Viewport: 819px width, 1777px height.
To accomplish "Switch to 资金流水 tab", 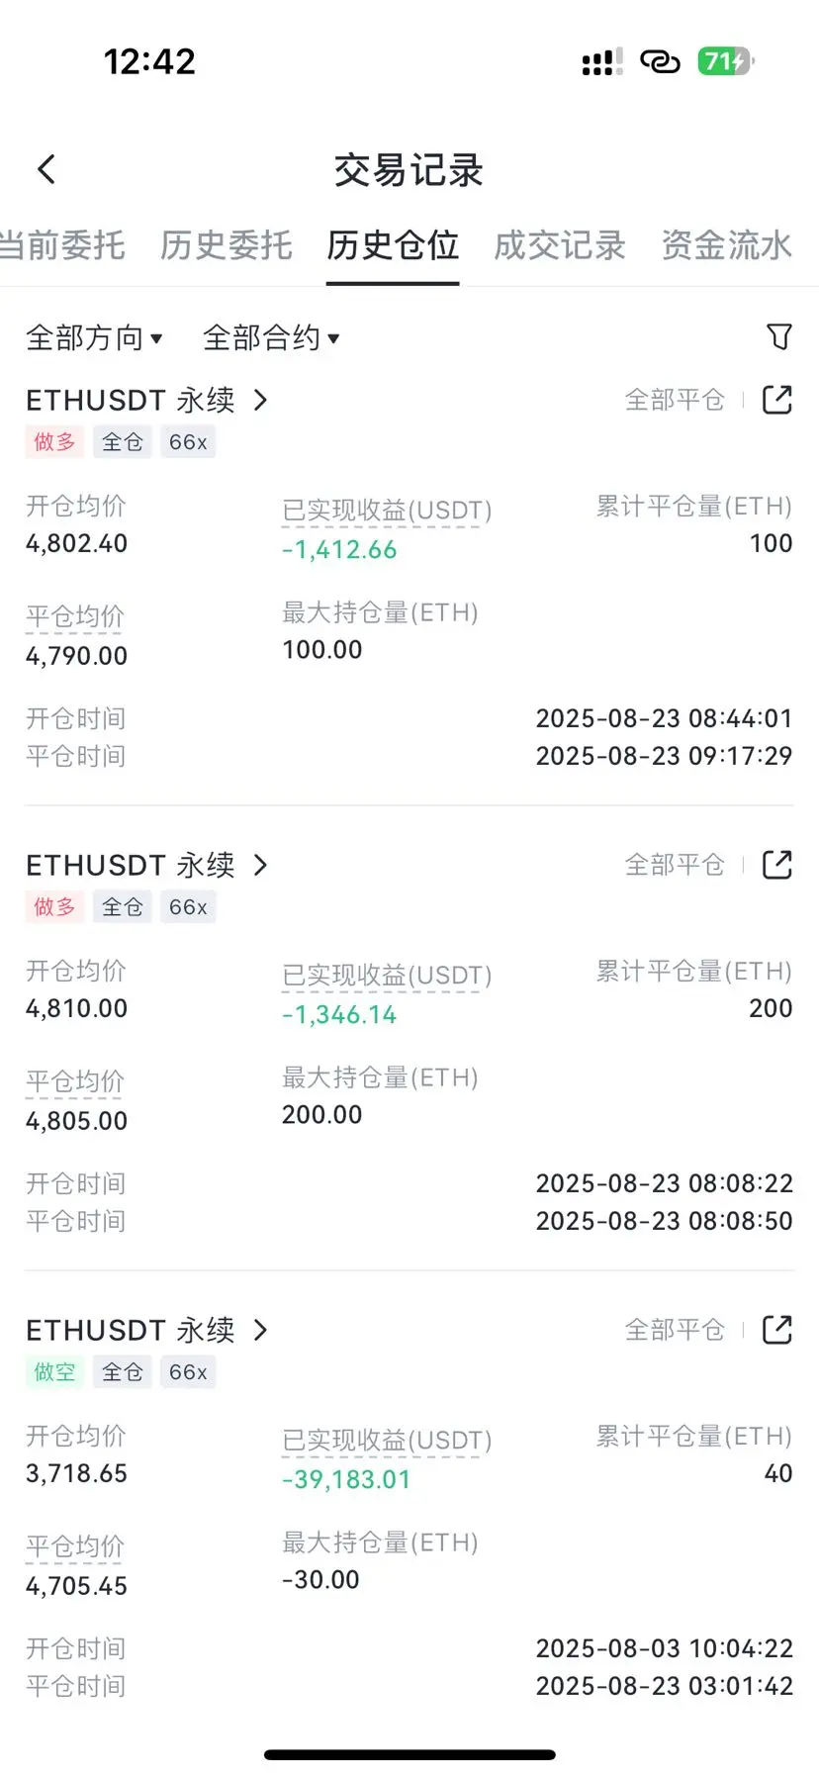I will pyautogui.click(x=727, y=245).
